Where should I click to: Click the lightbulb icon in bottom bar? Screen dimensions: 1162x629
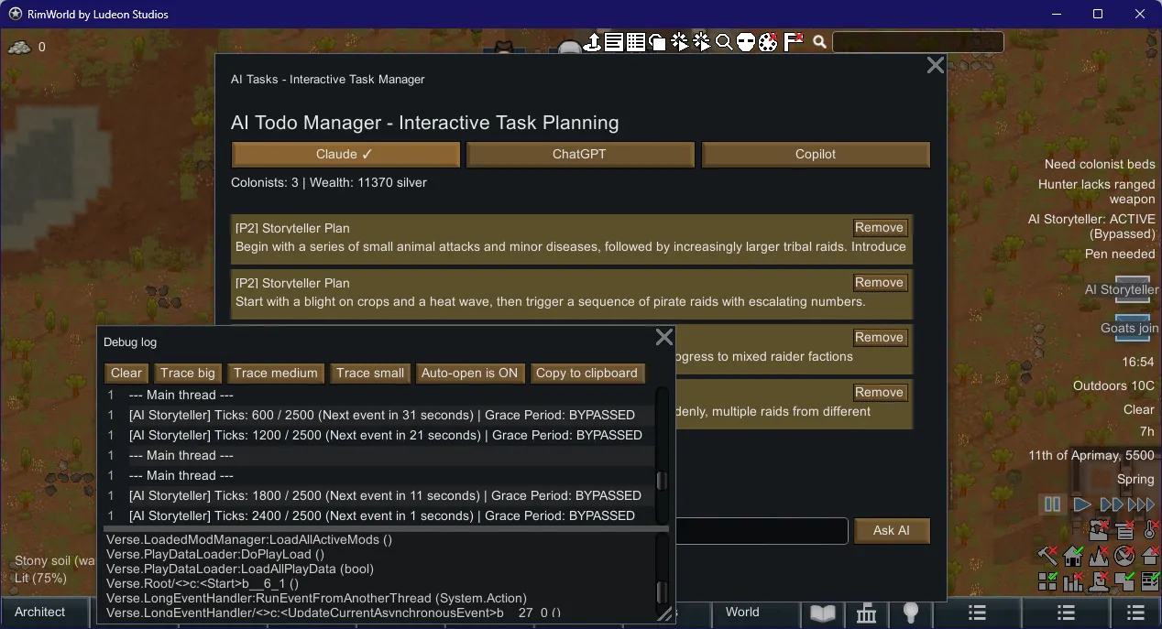click(x=910, y=613)
